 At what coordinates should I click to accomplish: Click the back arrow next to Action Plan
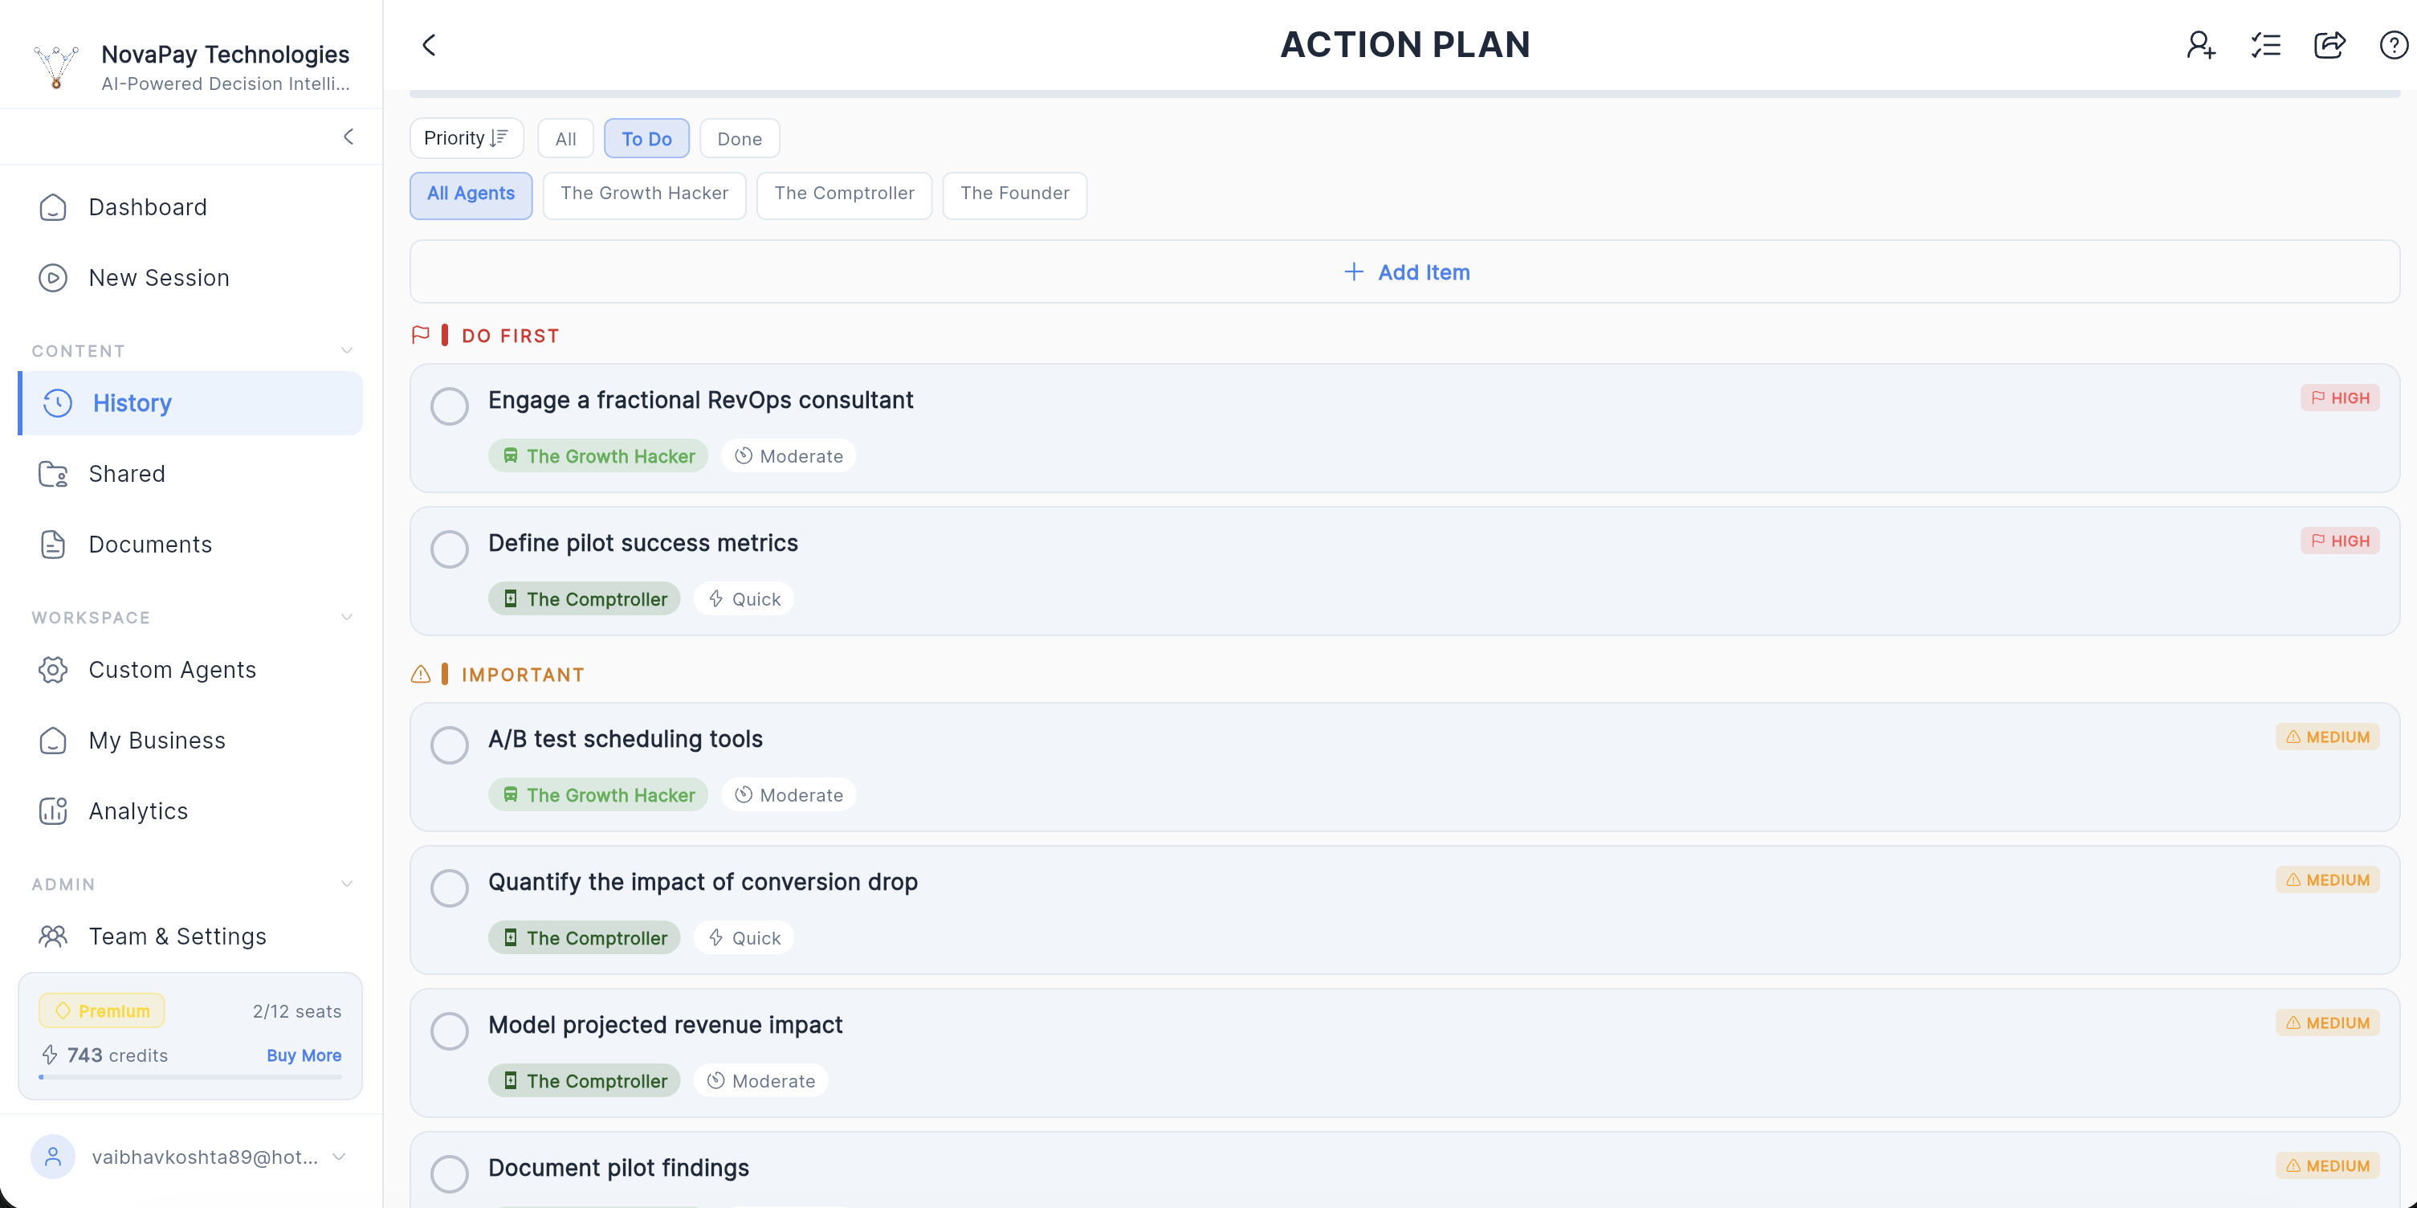(x=429, y=44)
